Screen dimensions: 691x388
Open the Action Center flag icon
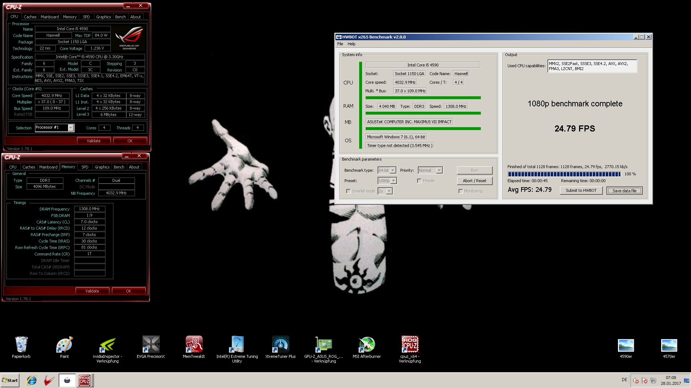pyautogui.click(x=644, y=381)
